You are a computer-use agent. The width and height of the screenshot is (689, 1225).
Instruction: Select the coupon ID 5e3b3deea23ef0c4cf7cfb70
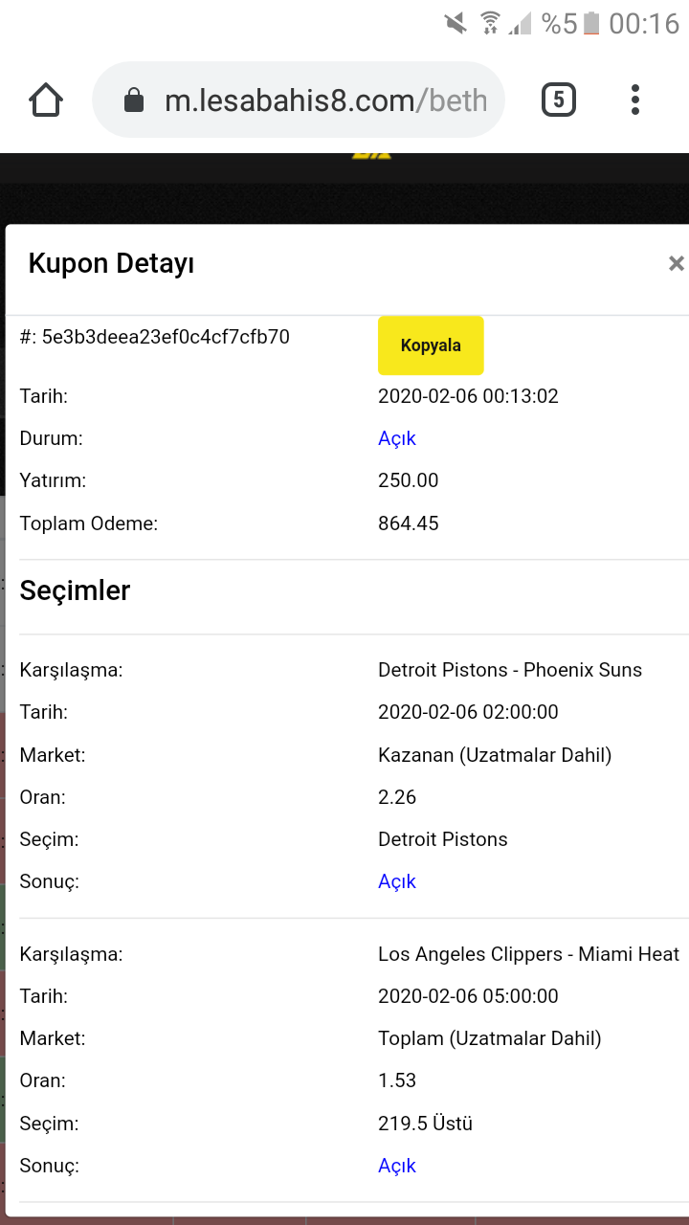pos(154,337)
